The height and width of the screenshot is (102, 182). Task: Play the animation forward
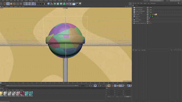point(98,86)
